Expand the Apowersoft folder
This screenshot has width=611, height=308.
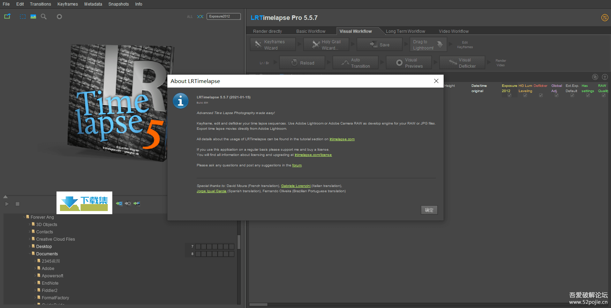[35, 276]
